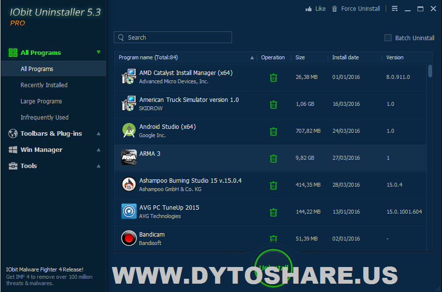Screen dimensions: 442x292
Task: Select Android Studio (x64) program name
Action: tap(167, 127)
